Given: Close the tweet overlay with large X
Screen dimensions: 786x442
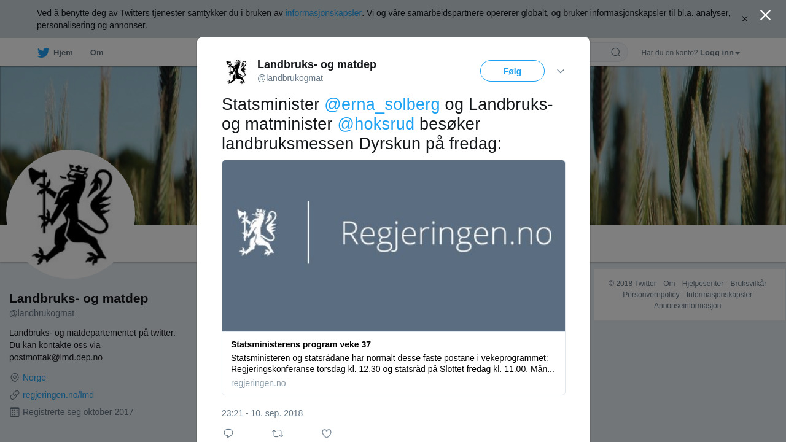Looking at the screenshot, I should pos(765,15).
